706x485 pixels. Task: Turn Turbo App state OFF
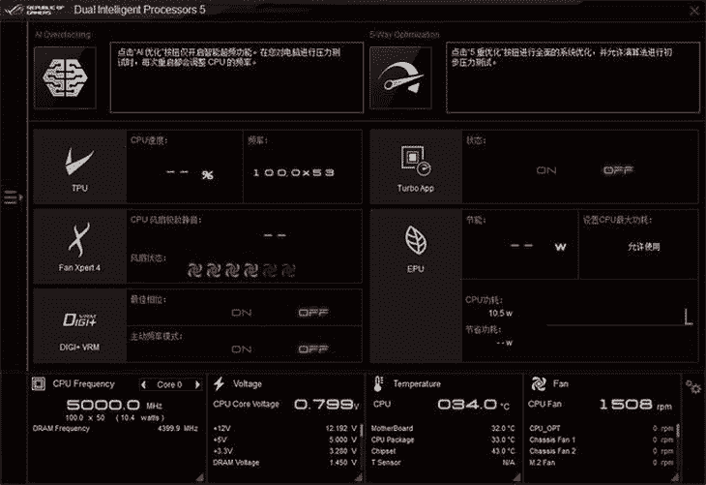618,170
